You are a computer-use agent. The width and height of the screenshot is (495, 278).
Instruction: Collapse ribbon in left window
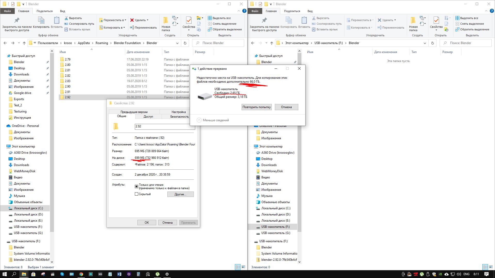point(239,11)
